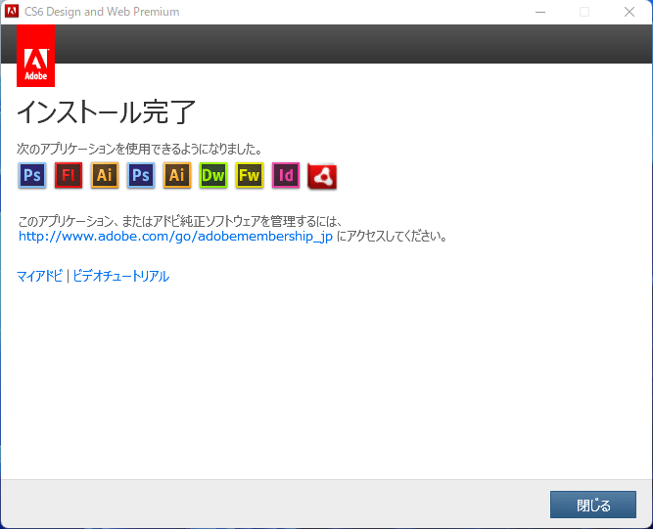Click the にアクセスしてください text
The width and height of the screenshot is (653, 529).
(392, 237)
